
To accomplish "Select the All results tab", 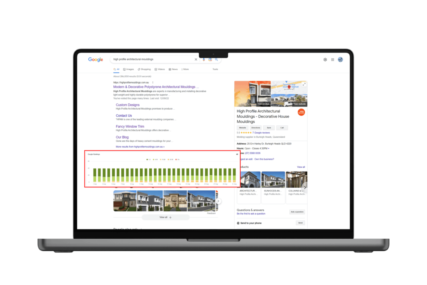I will [117, 70].
